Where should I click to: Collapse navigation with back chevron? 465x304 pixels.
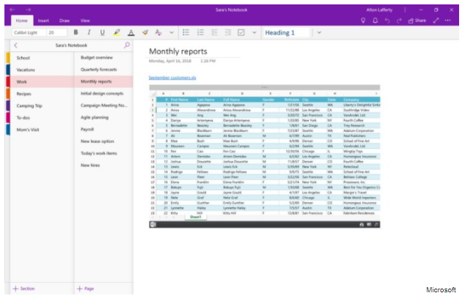15,45
